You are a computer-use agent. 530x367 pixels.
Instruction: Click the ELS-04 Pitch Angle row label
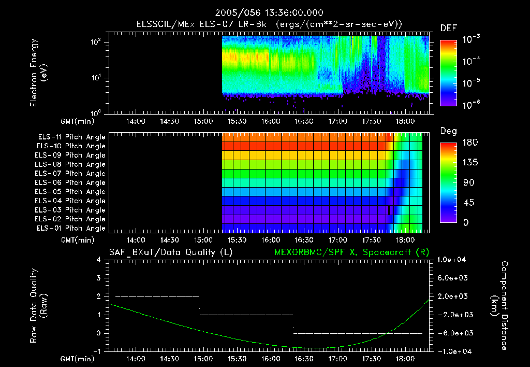tap(70, 201)
